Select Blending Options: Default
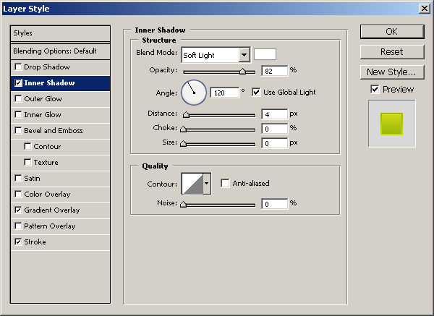 point(60,51)
